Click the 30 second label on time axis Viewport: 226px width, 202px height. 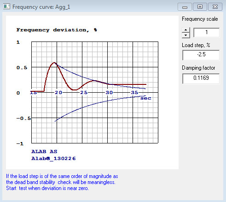tap(109, 92)
